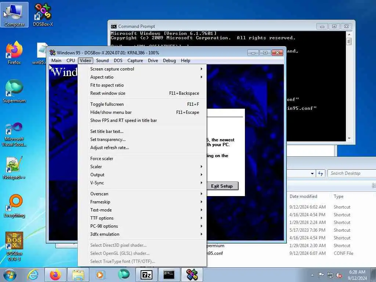The height and width of the screenshot is (282, 376).
Task: Click the network tray icon
Action: coord(330,275)
